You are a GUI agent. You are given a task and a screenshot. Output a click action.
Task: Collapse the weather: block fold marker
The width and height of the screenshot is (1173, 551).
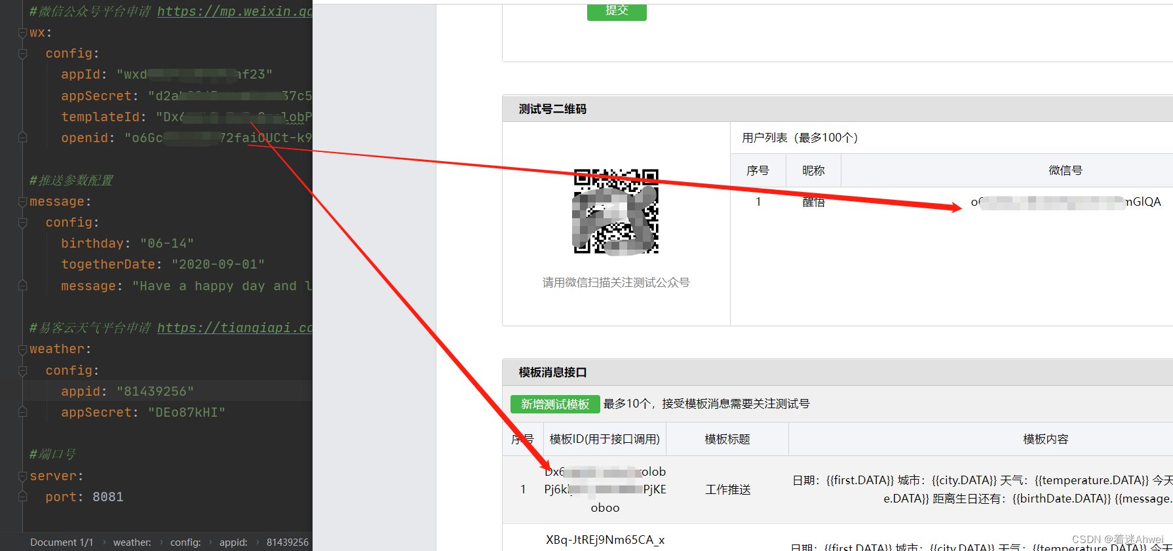coord(22,349)
